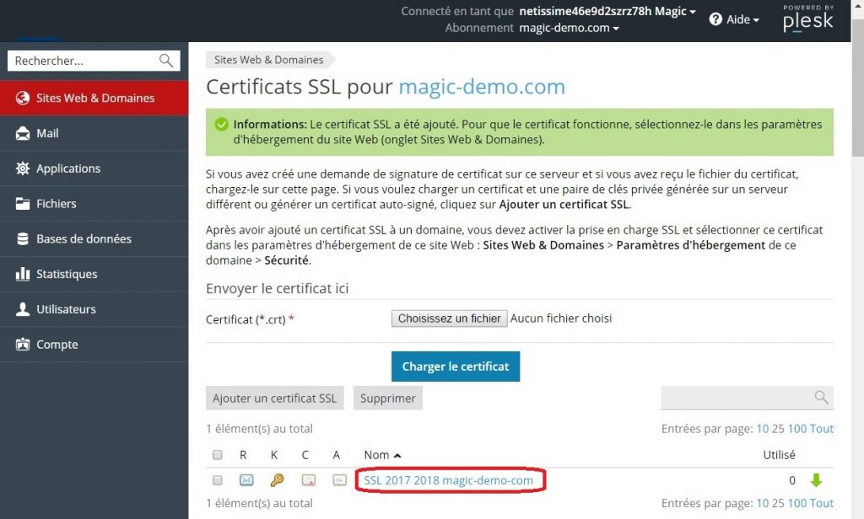
Task: Open Bases de données section
Action: pyautogui.click(x=94, y=239)
